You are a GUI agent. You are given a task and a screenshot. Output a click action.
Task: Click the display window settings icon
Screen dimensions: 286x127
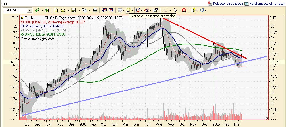click(x=120, y=10)
